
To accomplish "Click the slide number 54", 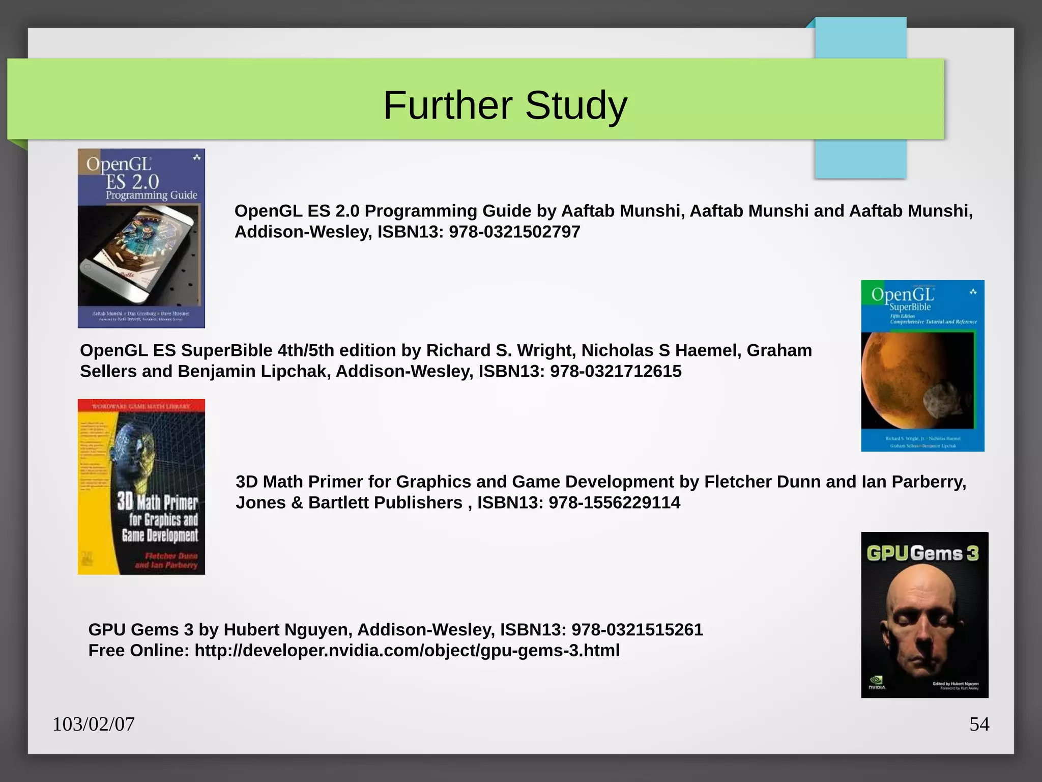I will coord(979,724).
